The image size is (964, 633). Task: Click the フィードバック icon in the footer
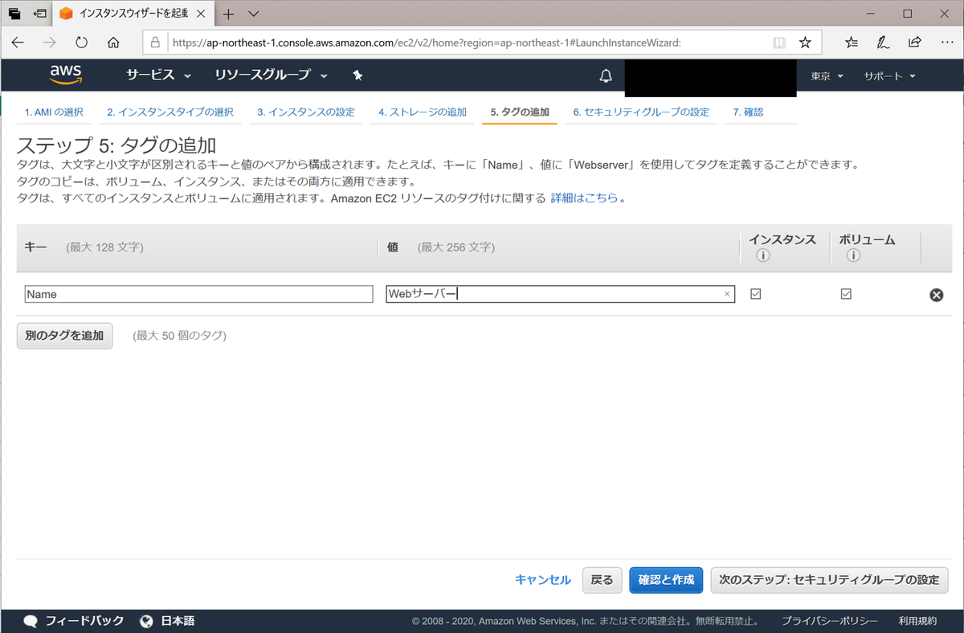(30, 620)
